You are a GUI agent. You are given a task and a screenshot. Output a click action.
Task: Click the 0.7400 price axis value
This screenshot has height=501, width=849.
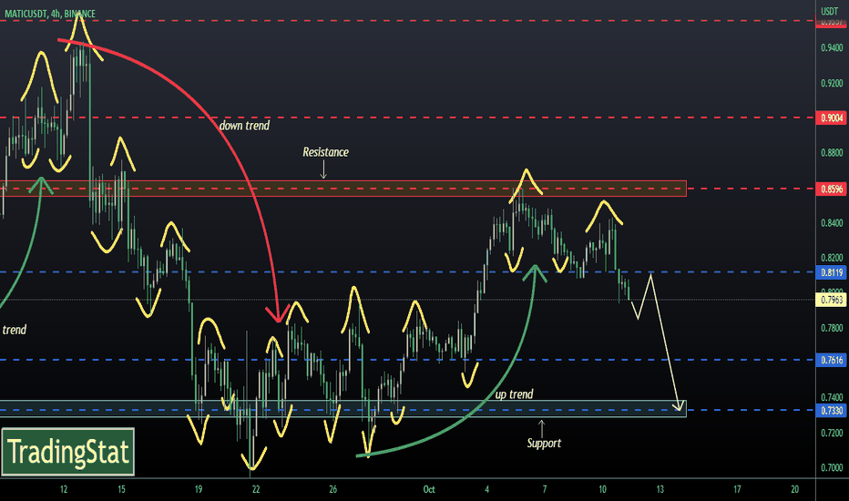tap(832, 397)
